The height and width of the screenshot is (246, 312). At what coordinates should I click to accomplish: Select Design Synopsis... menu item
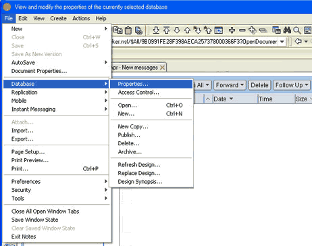coord(151,182)
